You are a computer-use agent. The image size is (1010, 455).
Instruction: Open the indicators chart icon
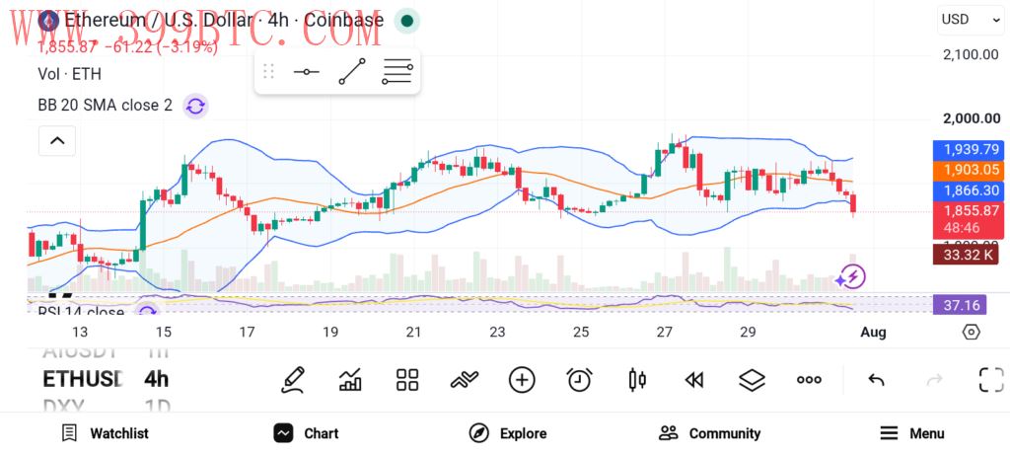[350, 380]
